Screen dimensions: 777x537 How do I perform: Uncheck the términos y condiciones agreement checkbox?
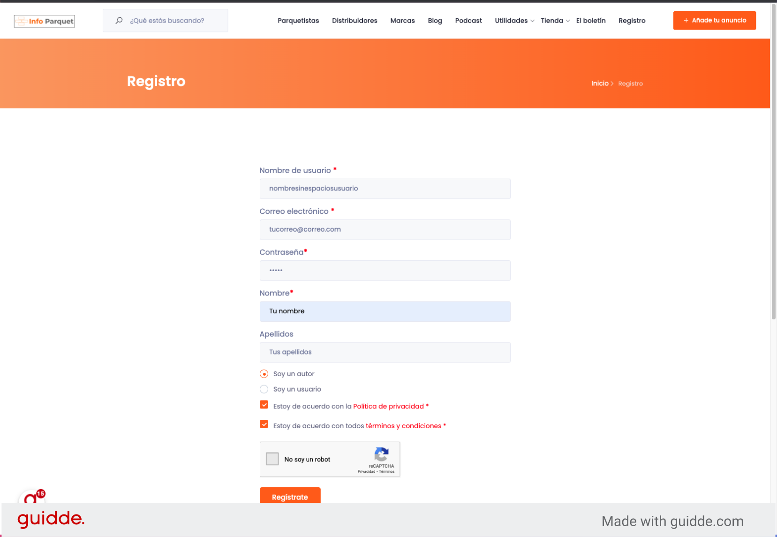point(264,424)
